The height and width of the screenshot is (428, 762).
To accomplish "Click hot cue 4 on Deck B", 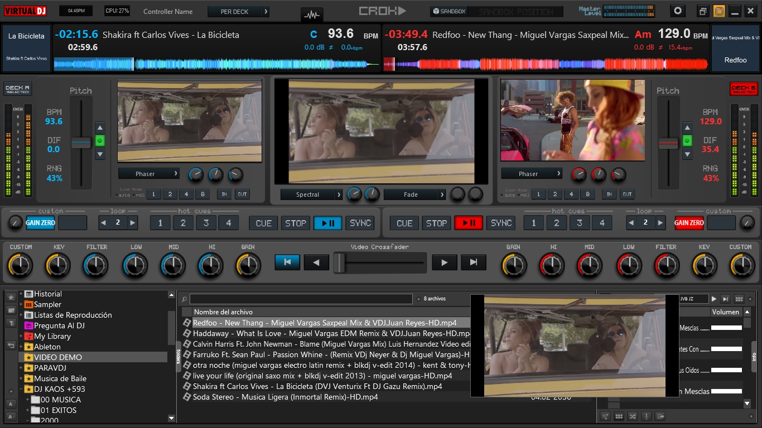I will (602, 223).
